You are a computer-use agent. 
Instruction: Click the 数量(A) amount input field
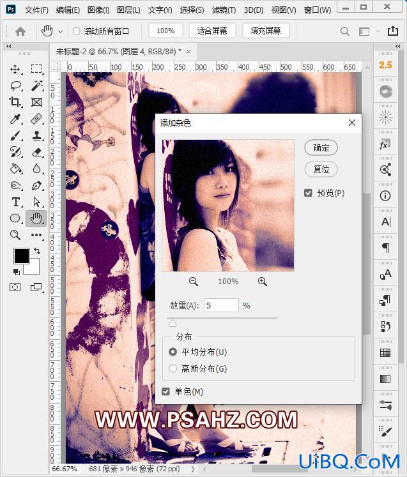[221, 305]
